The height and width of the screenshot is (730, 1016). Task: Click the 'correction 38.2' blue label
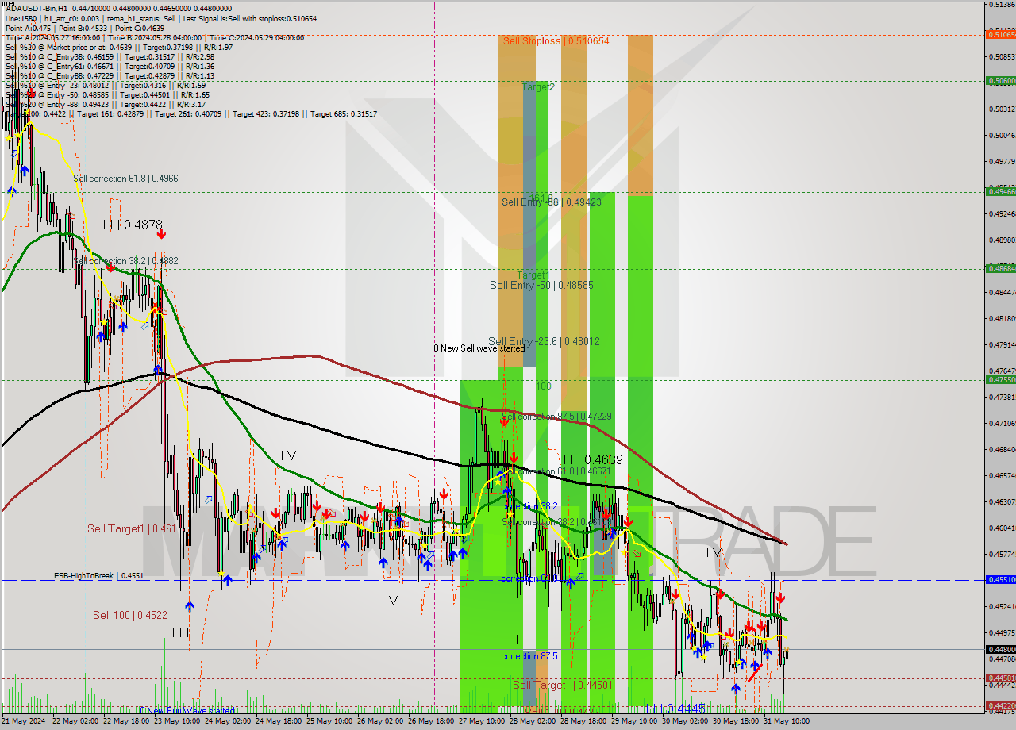[529, 505]
